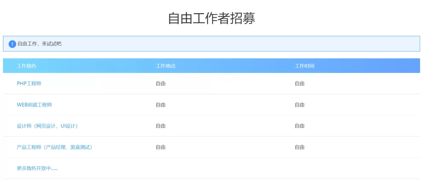Click the work time cell for PHP工程师
Screen dimensions: 427x185
point(299,84)
